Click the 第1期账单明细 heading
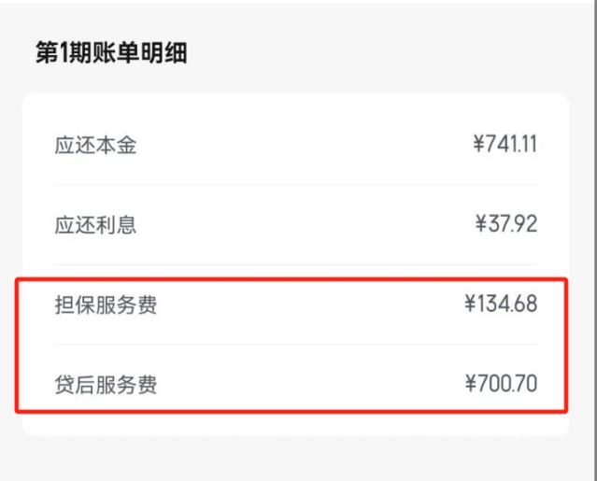 (111, 53)
